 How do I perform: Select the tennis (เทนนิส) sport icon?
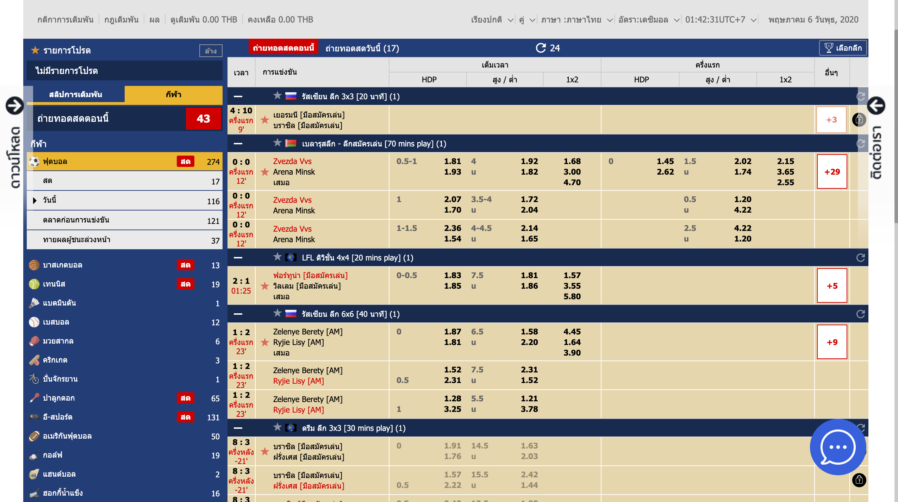click(34, 284)
